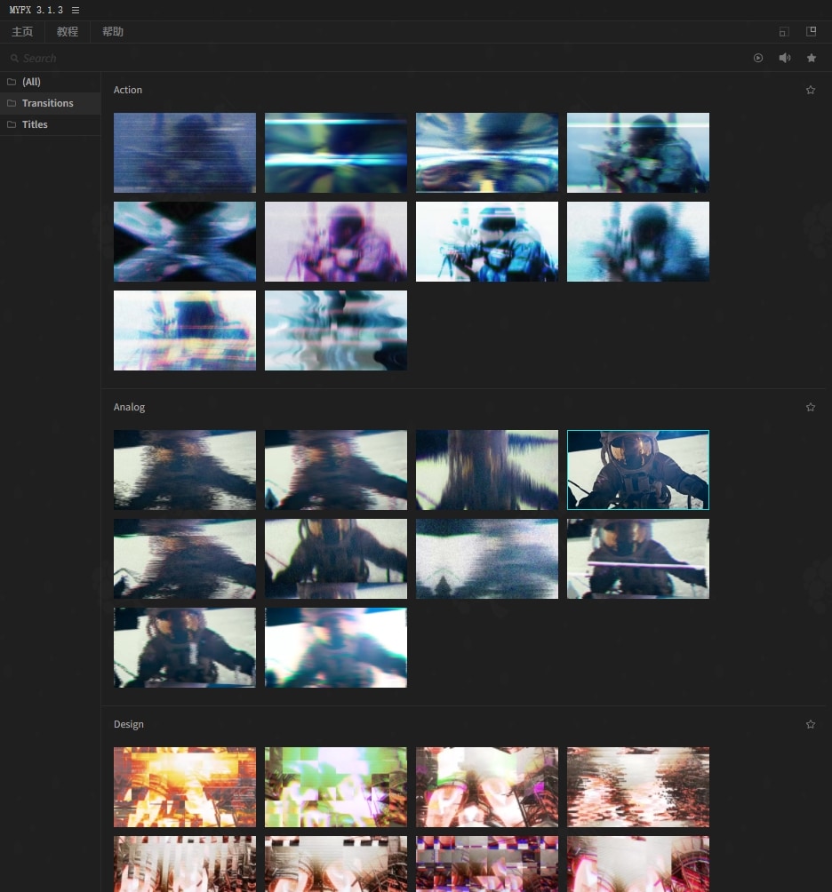This screenshot has width=832, height=892.
Task: Select the first Analog preset thumbnail
Action: pos(185,470)
